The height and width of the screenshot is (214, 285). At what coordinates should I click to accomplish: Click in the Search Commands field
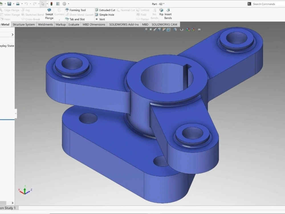[269, 4]
